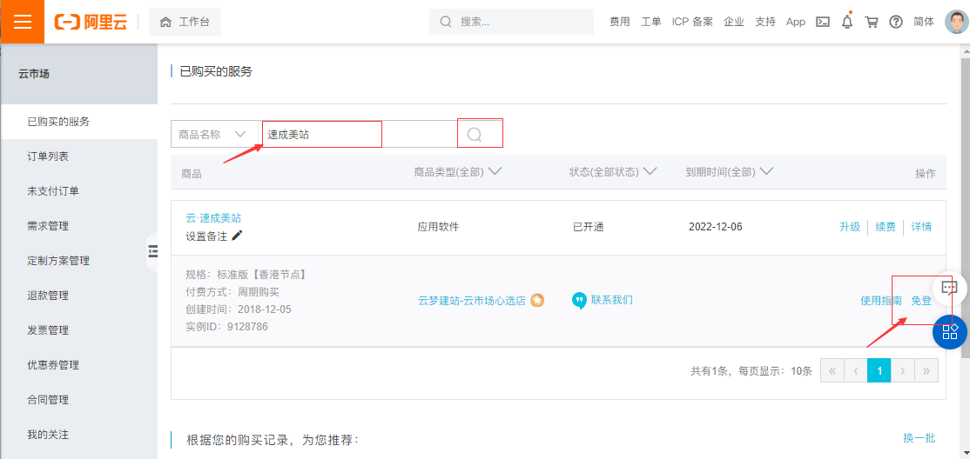Select 已购买的服务 in sidebar
970x459 pixels.
point(79,122)
